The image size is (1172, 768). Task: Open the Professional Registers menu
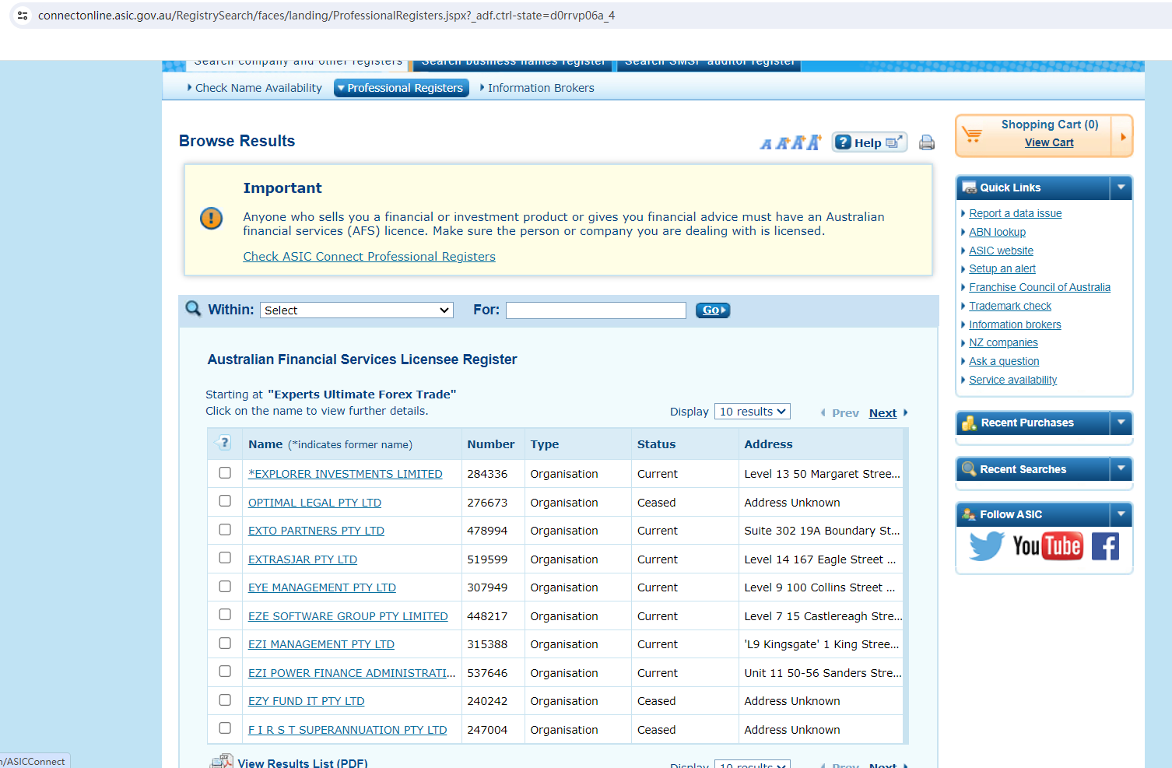(x=402, y=88)
